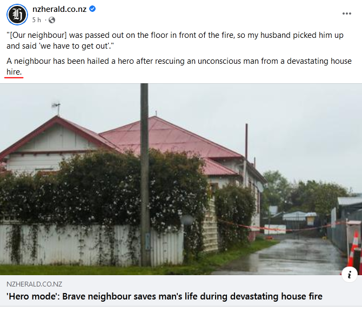Open the NZ Herald profile avatar
This screenshot has width=362, height=313.
(x=17, y=15)
